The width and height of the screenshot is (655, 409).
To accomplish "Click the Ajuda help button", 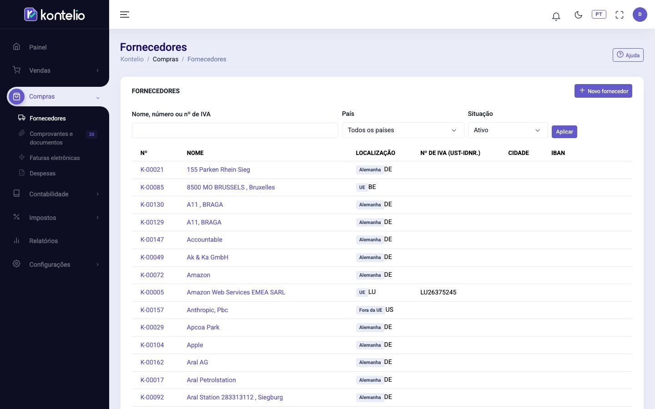I will pos(628,55).
